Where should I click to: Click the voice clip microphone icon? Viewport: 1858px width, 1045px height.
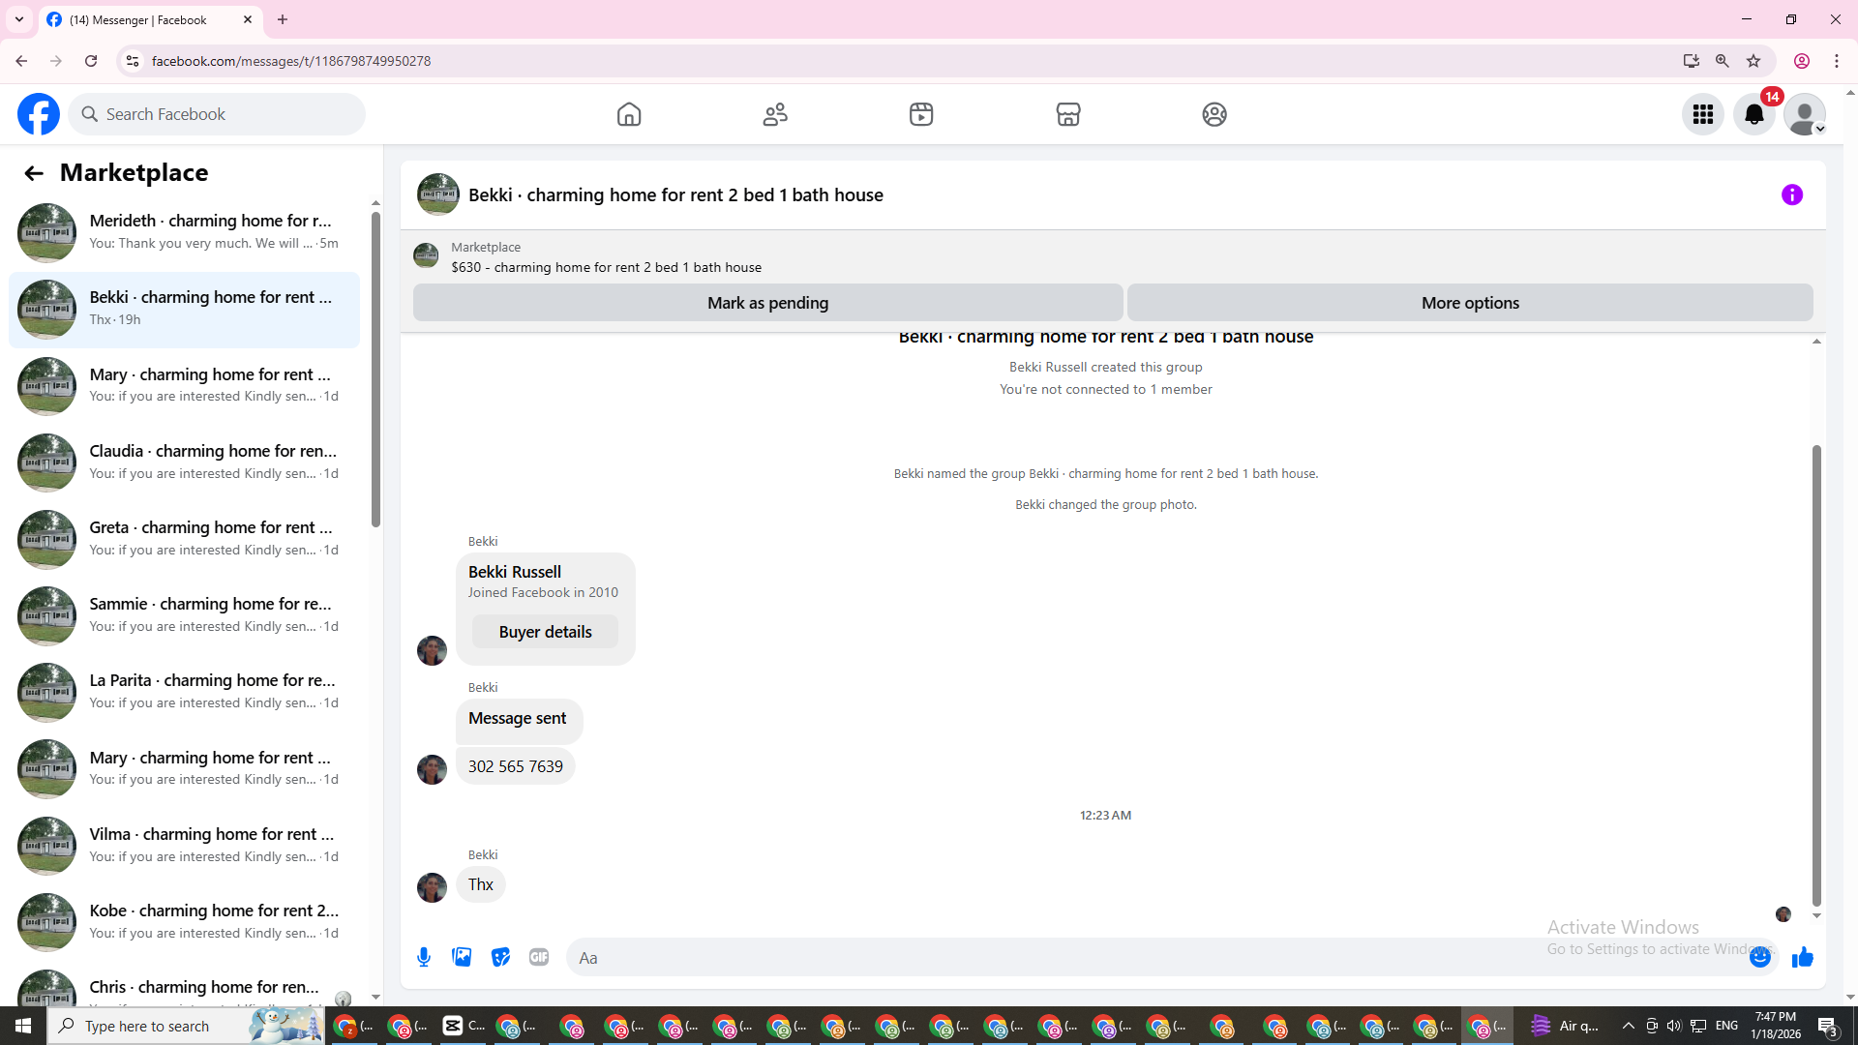[x=424, y=957]
